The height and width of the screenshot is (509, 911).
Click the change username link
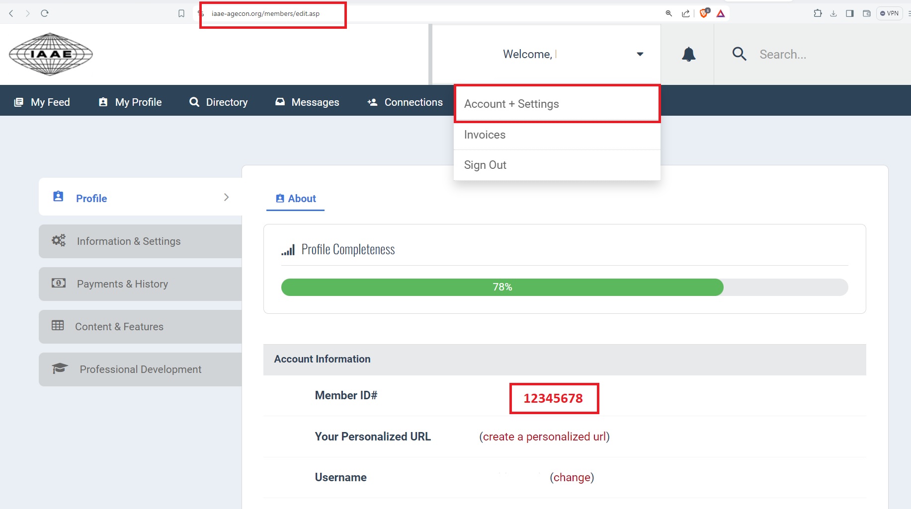click(572, 477)
